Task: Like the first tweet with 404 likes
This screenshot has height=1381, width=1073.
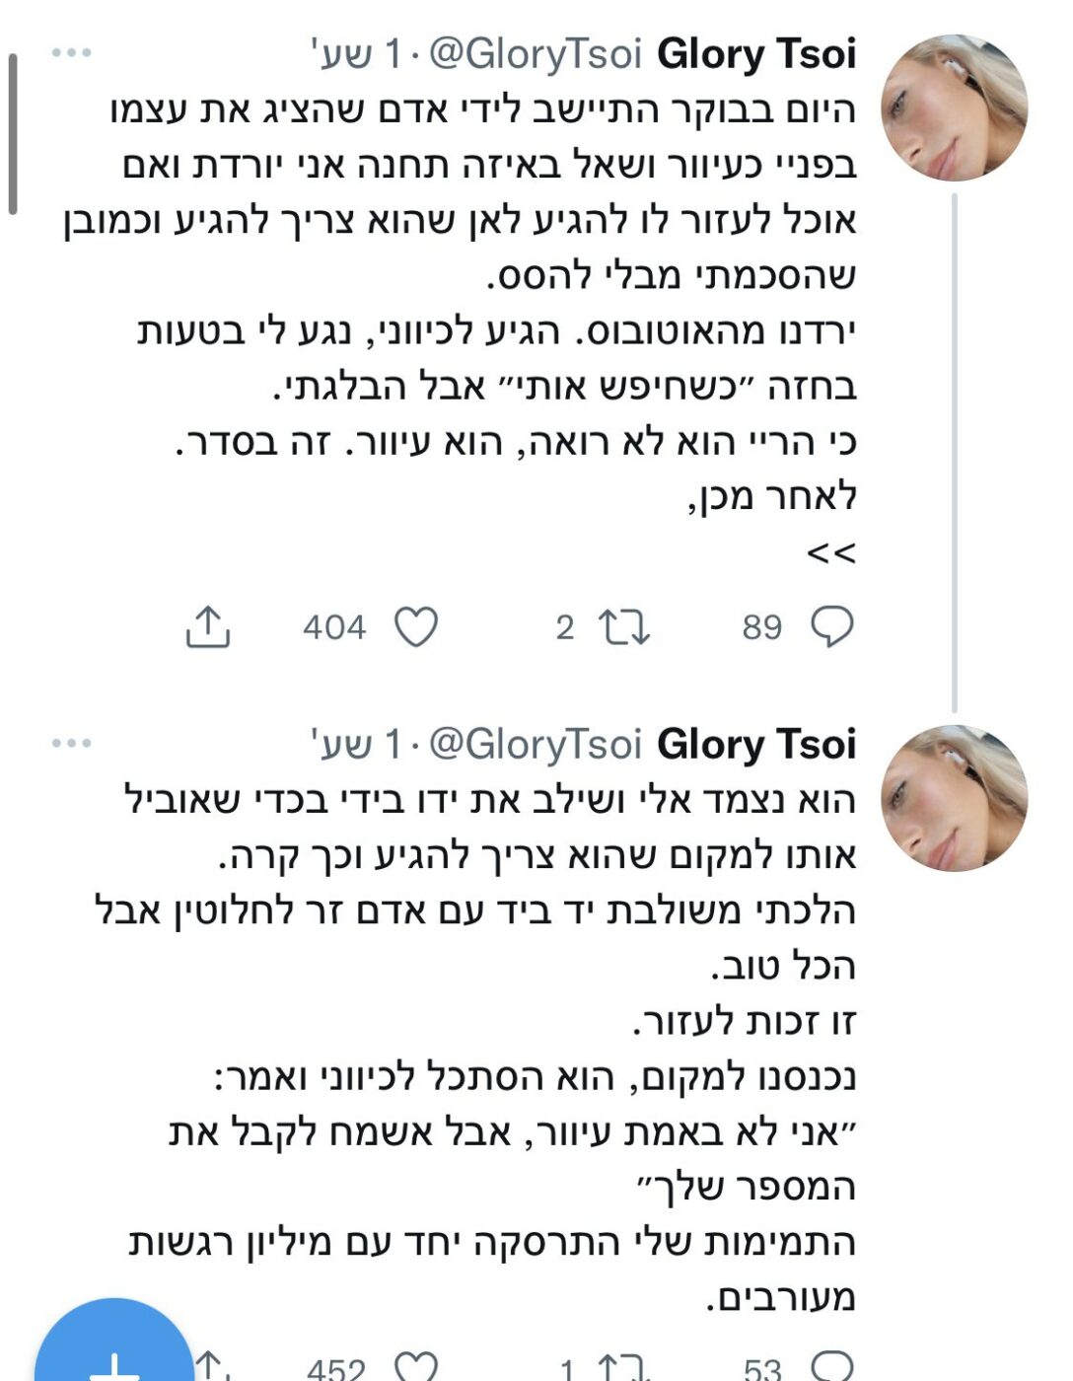Action: pos(415,626)
